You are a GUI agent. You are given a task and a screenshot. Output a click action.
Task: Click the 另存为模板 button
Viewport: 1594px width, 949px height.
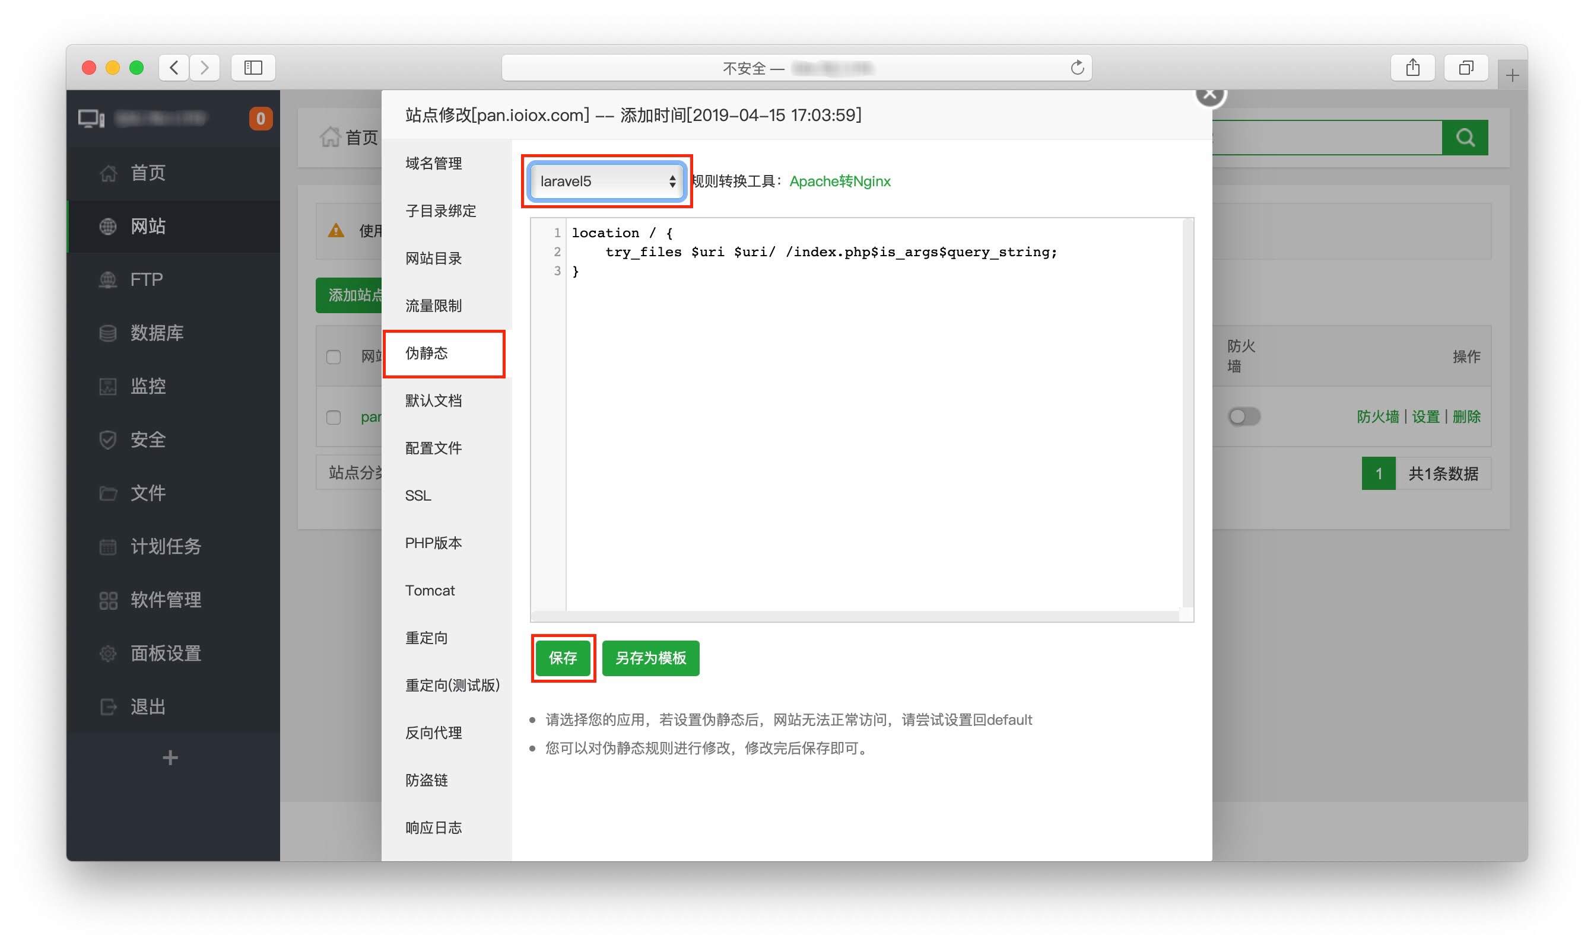[650, 658]
